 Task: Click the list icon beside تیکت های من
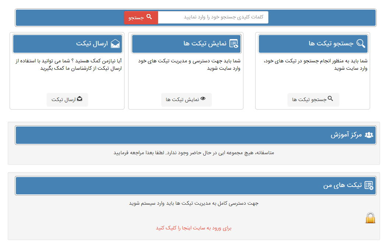click(369, 186)
